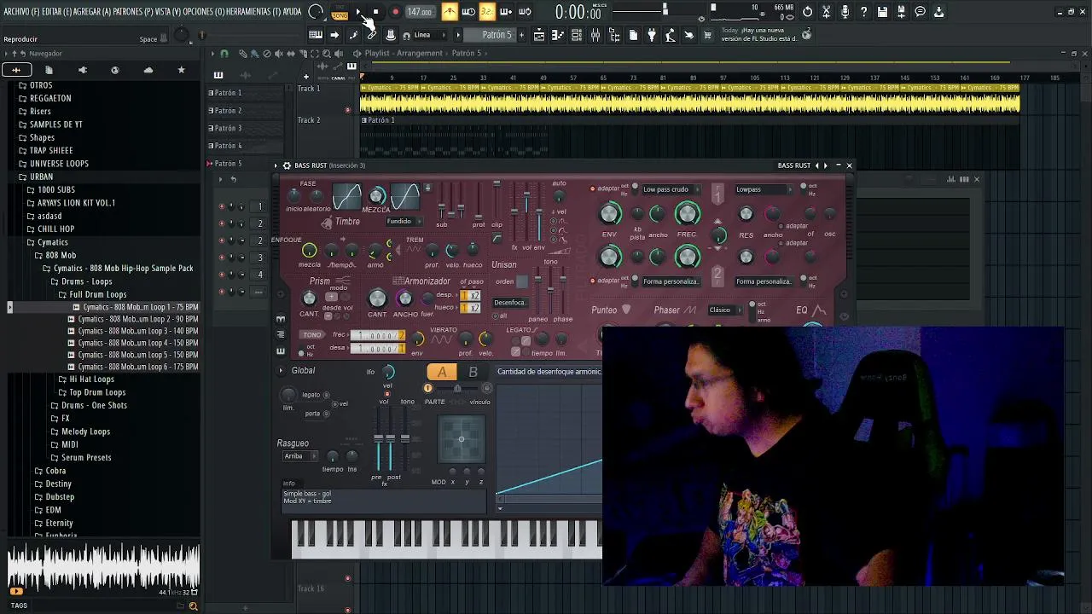This screenshot has height=614, width=1092.
Task: Open the AGREGAR menu
Action: (93, 12)
